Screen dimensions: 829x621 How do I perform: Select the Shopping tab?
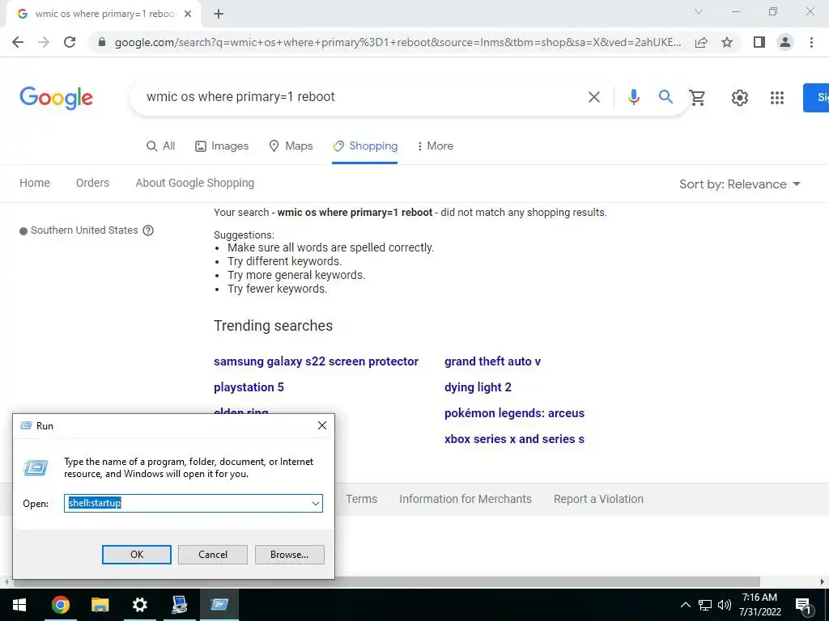(x=365, y=146)
